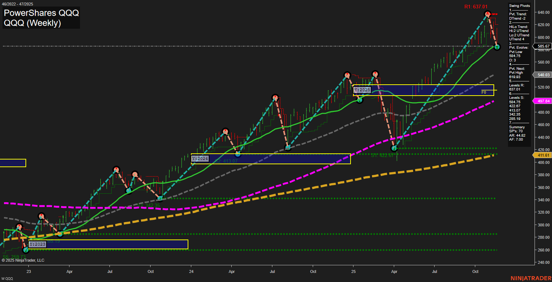552x282 pixels.
Task: Click the Y:2023 yearly zone label
Action: (x=37, y=244)
